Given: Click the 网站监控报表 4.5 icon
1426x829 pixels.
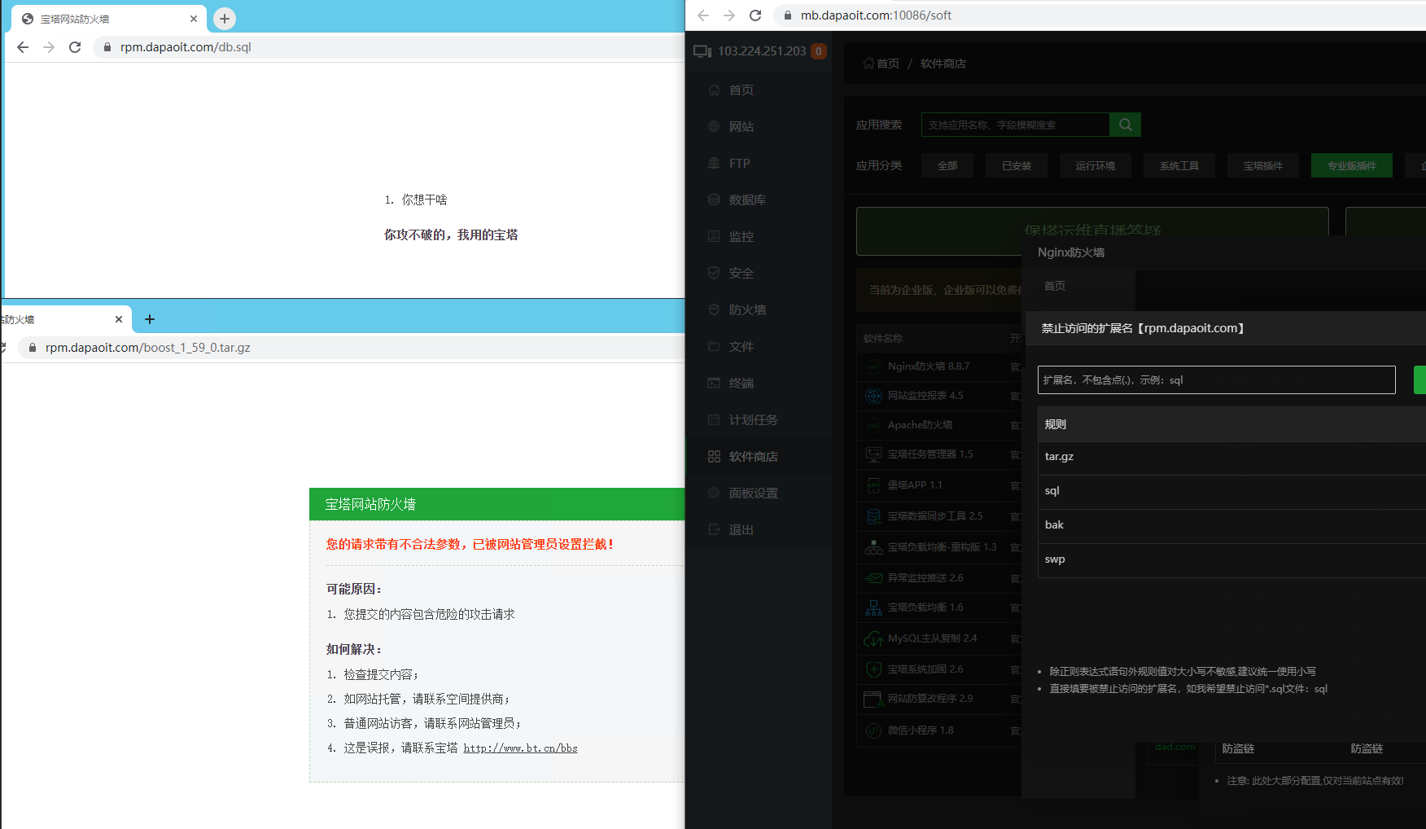Looking at the screenshot, I should click(873, 396).
